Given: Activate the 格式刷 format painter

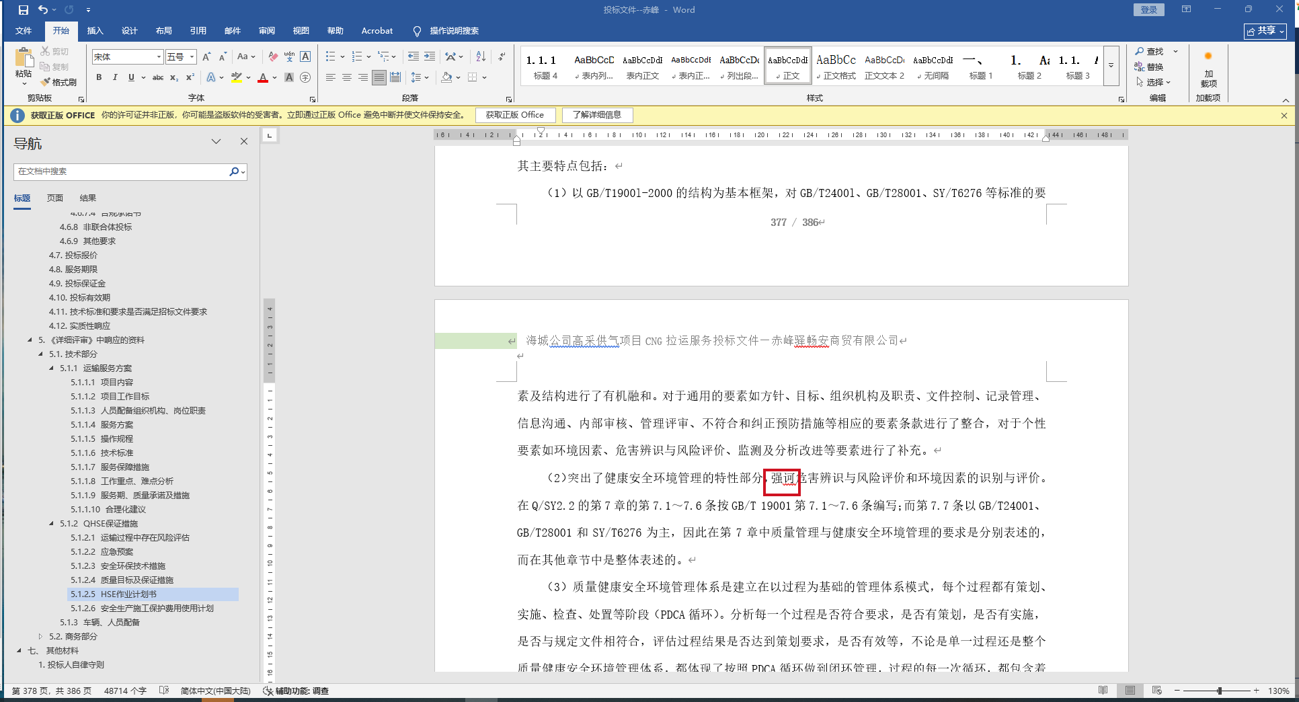Looking at the screenshot, I should coord(58,82).
